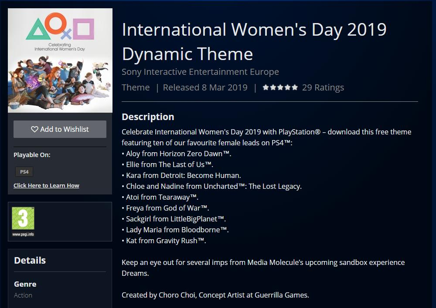Click the Details heading
Image resolution: width=436 pixels, height=308 pixels.
coord(30,260)
